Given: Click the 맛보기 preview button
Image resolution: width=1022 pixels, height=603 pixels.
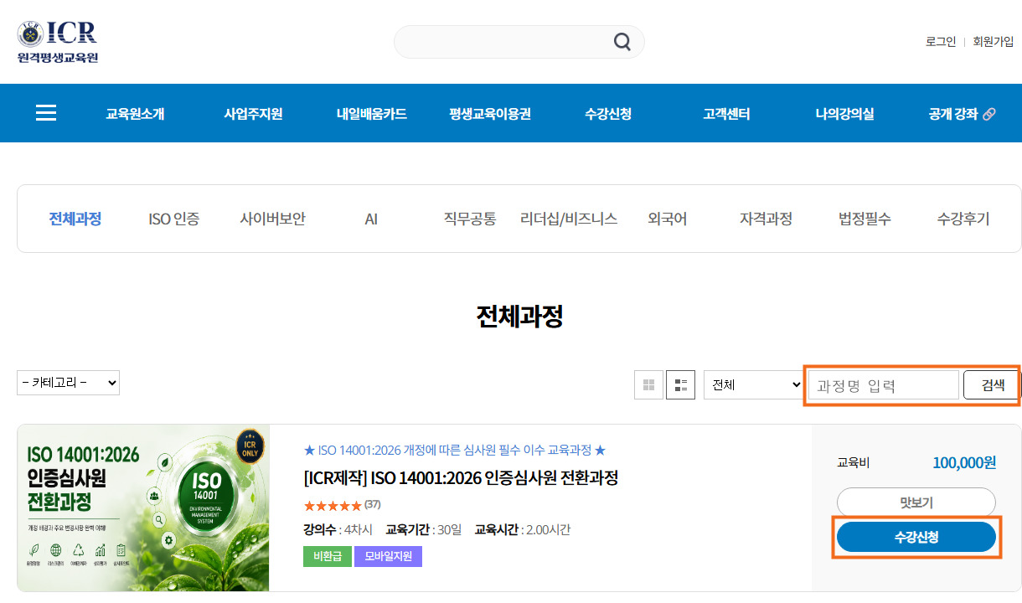Looking at the screenshot, I should point(916,502).
